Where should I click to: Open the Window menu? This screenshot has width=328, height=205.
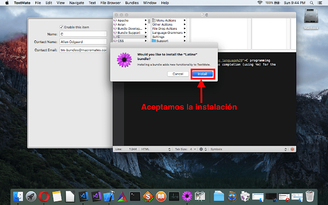click(150, 3)
